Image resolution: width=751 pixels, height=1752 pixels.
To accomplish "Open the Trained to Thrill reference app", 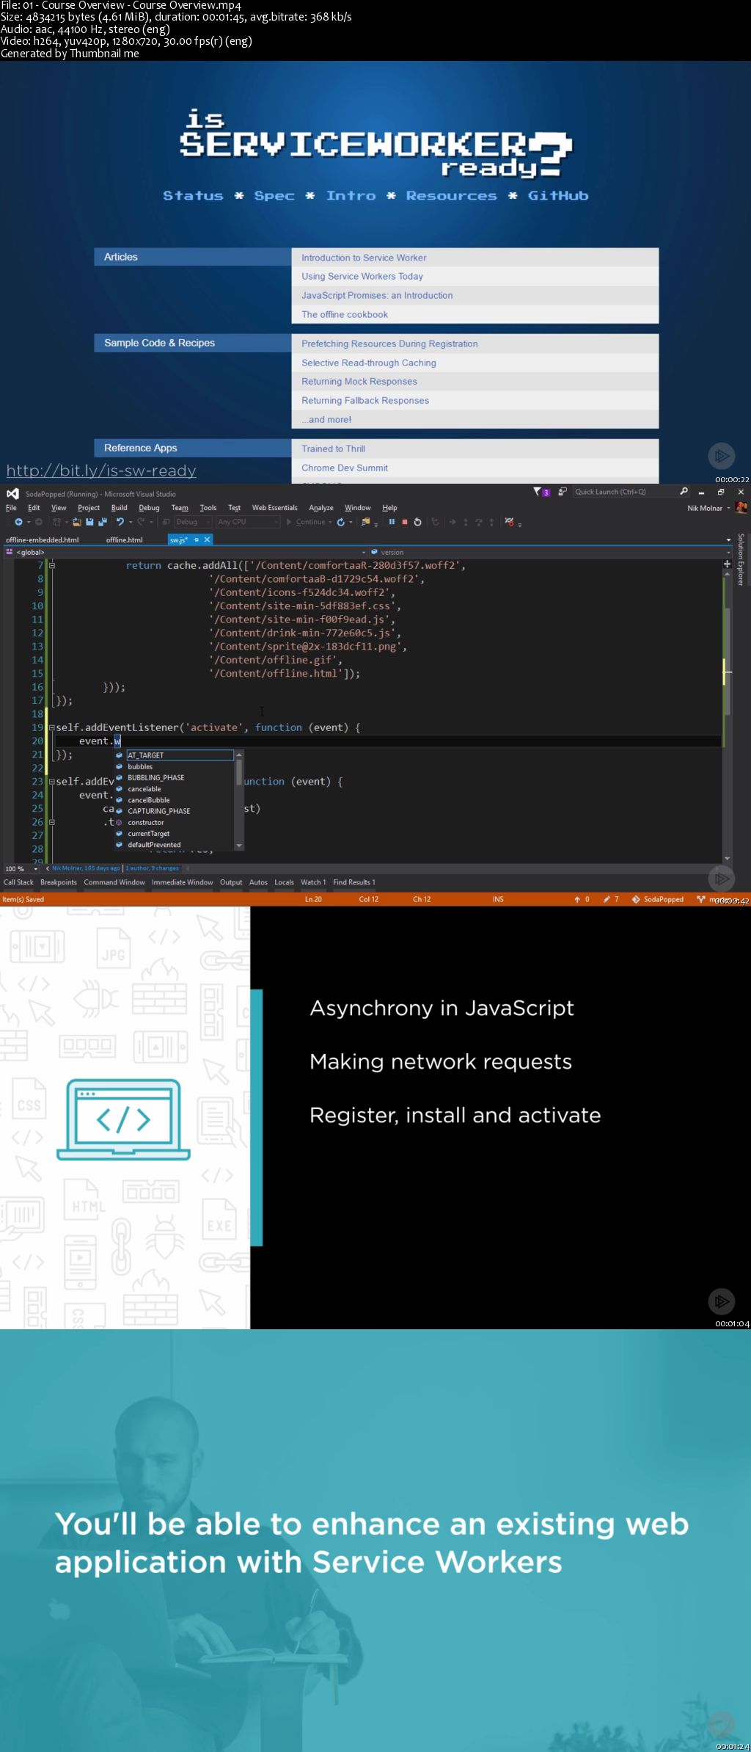I will click(x=333, y=448).
